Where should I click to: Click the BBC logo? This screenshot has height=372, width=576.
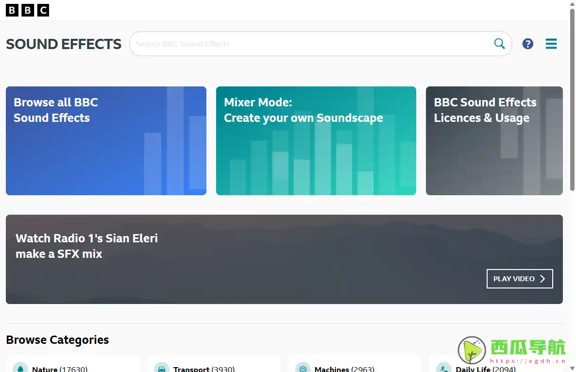[28, 10]
